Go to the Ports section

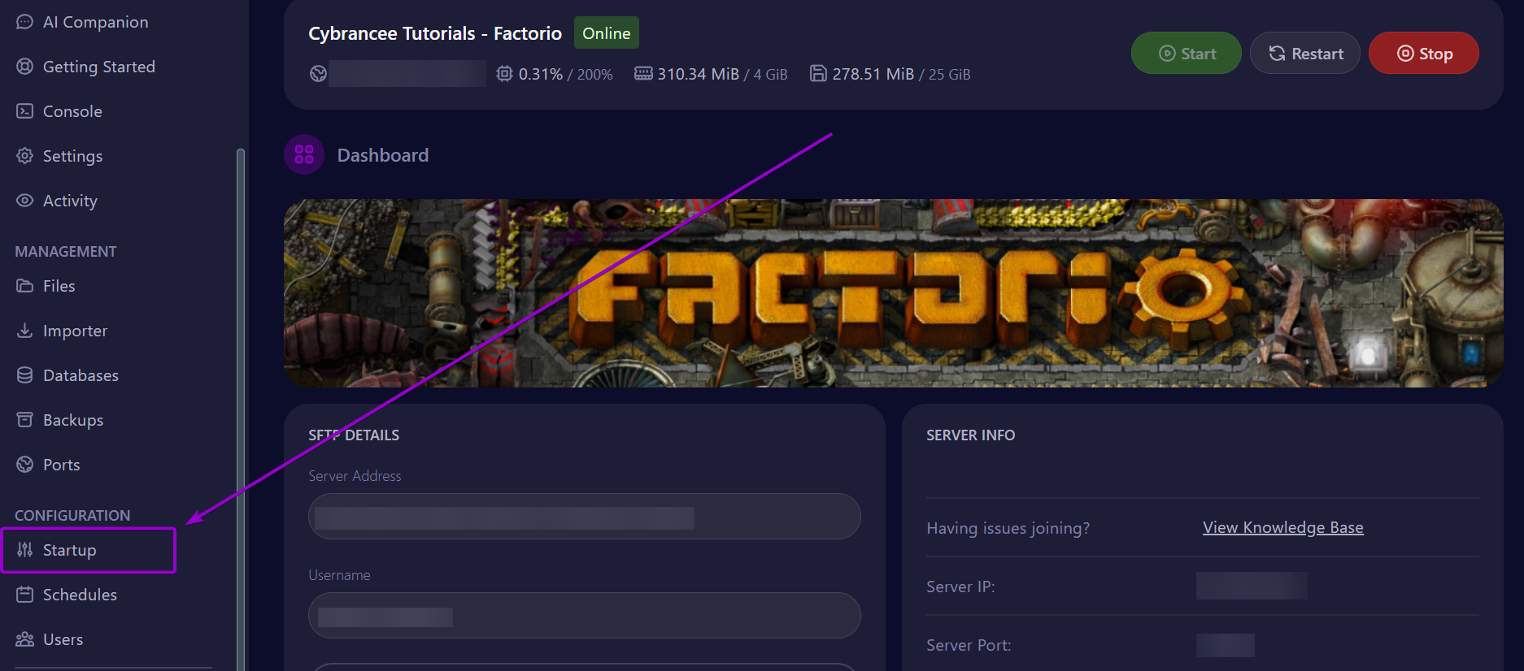[x=61, y=465]
